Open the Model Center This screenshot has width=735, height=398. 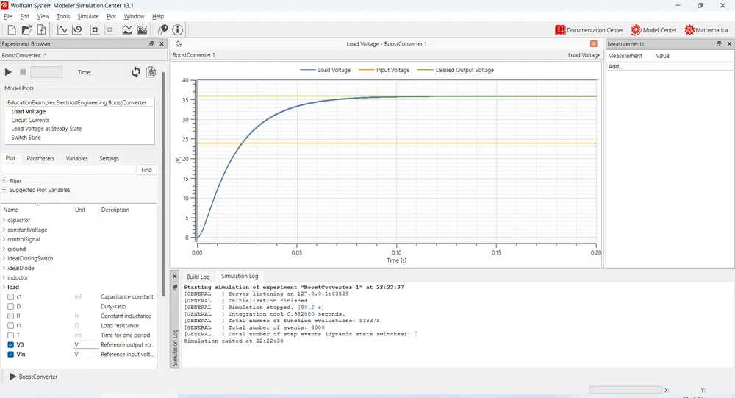(654, 30)
